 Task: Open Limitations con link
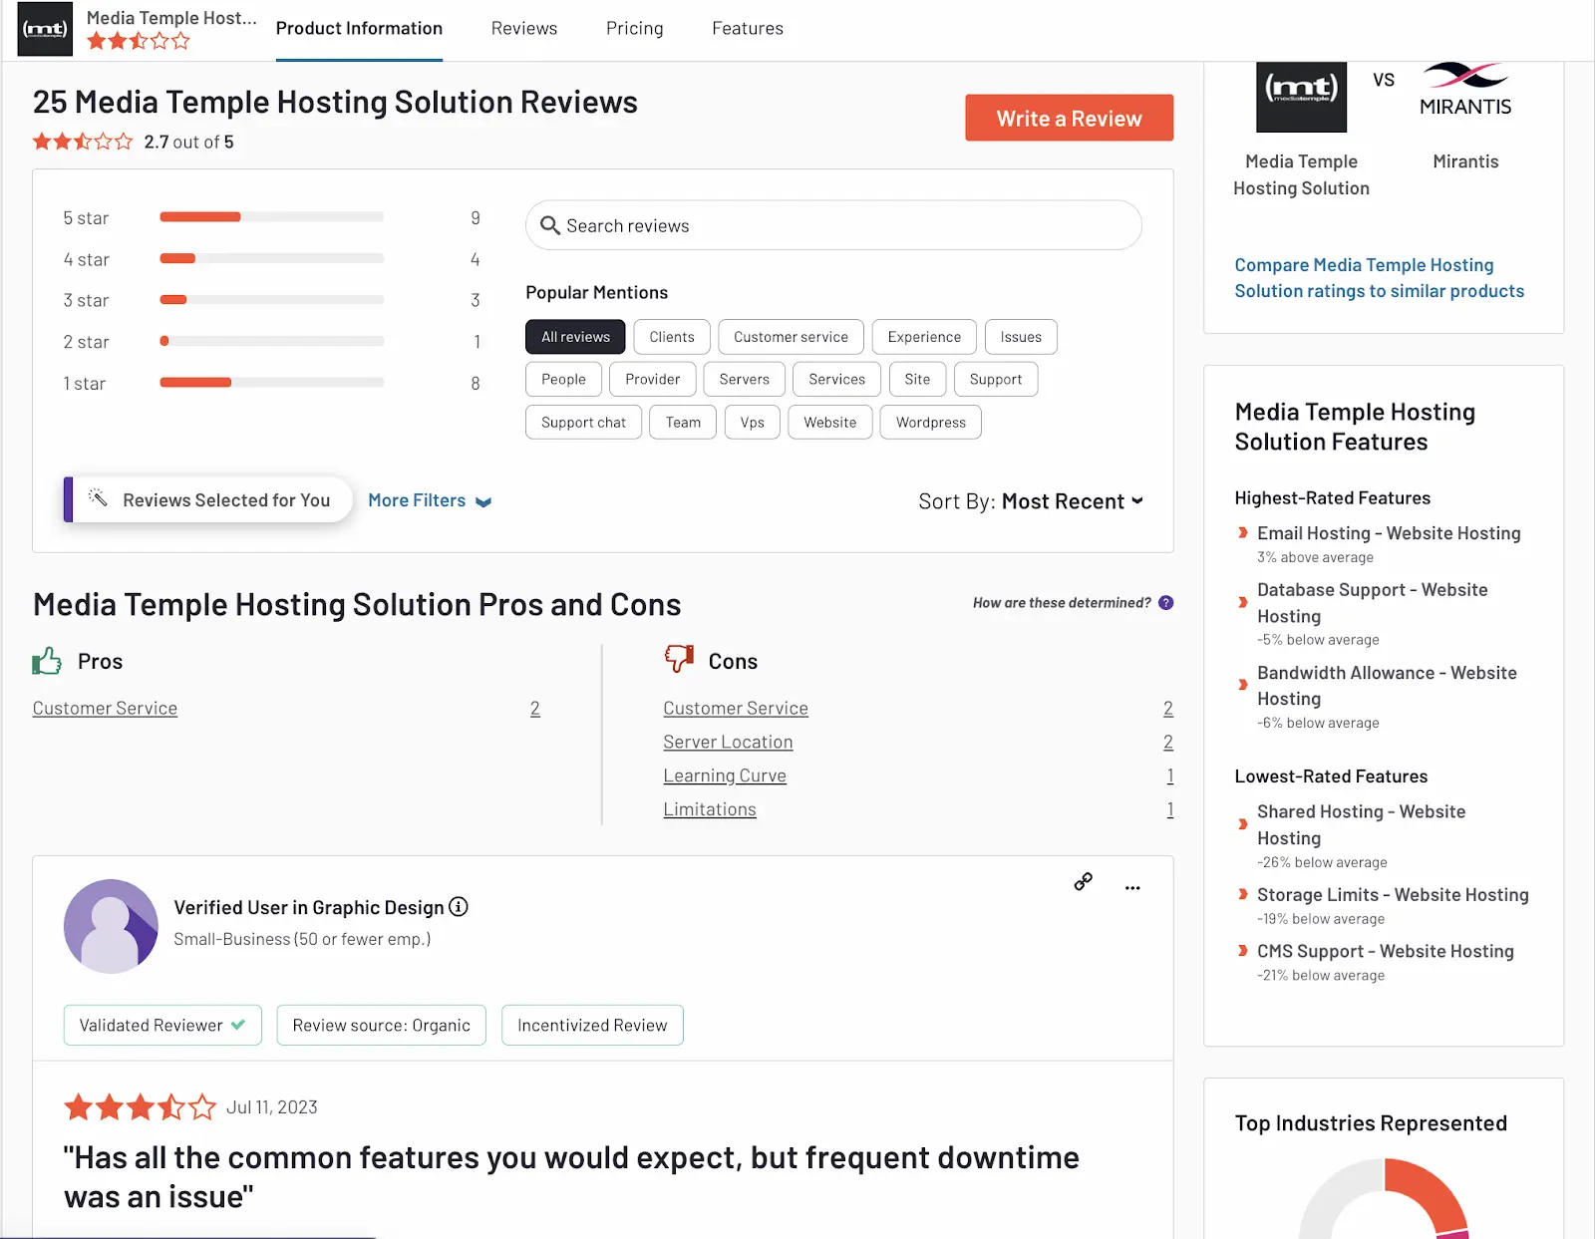tap(710, 809)
